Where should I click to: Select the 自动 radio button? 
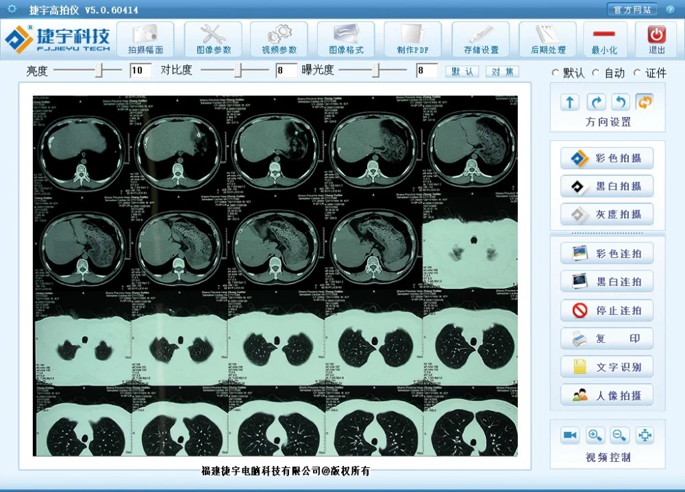[x=596, y=73]
